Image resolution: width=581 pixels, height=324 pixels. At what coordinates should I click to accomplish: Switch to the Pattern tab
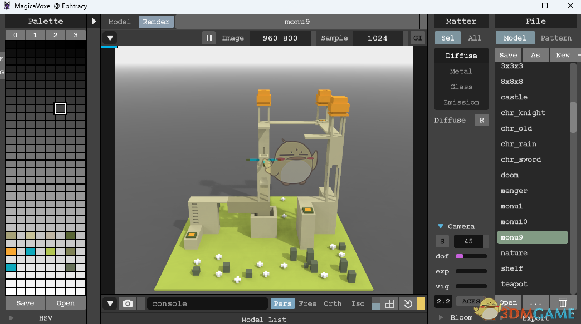click(555, 38)
